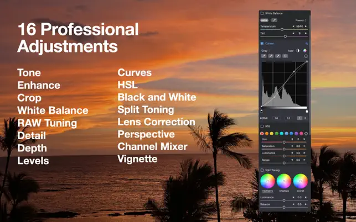The width and height of the screenshot is (356, 222).
Task: Decrease Tint with the left arrow
Action: 293,33
